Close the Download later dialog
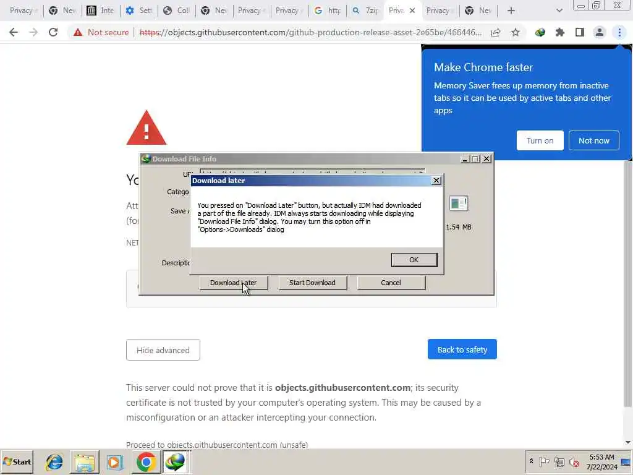Viewport: 633px width, 475px height. [436, 181]
